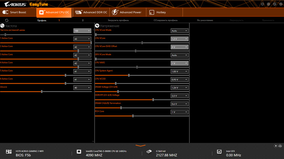Open the Uncore ratio dropdown
Screen dimensions: 284x159
point(82,88)
